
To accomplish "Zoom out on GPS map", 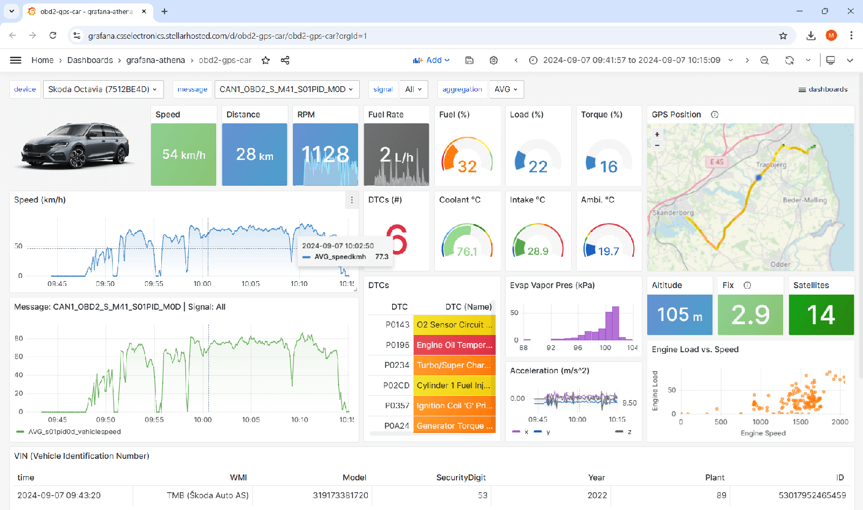I will (x=657, y=145).
